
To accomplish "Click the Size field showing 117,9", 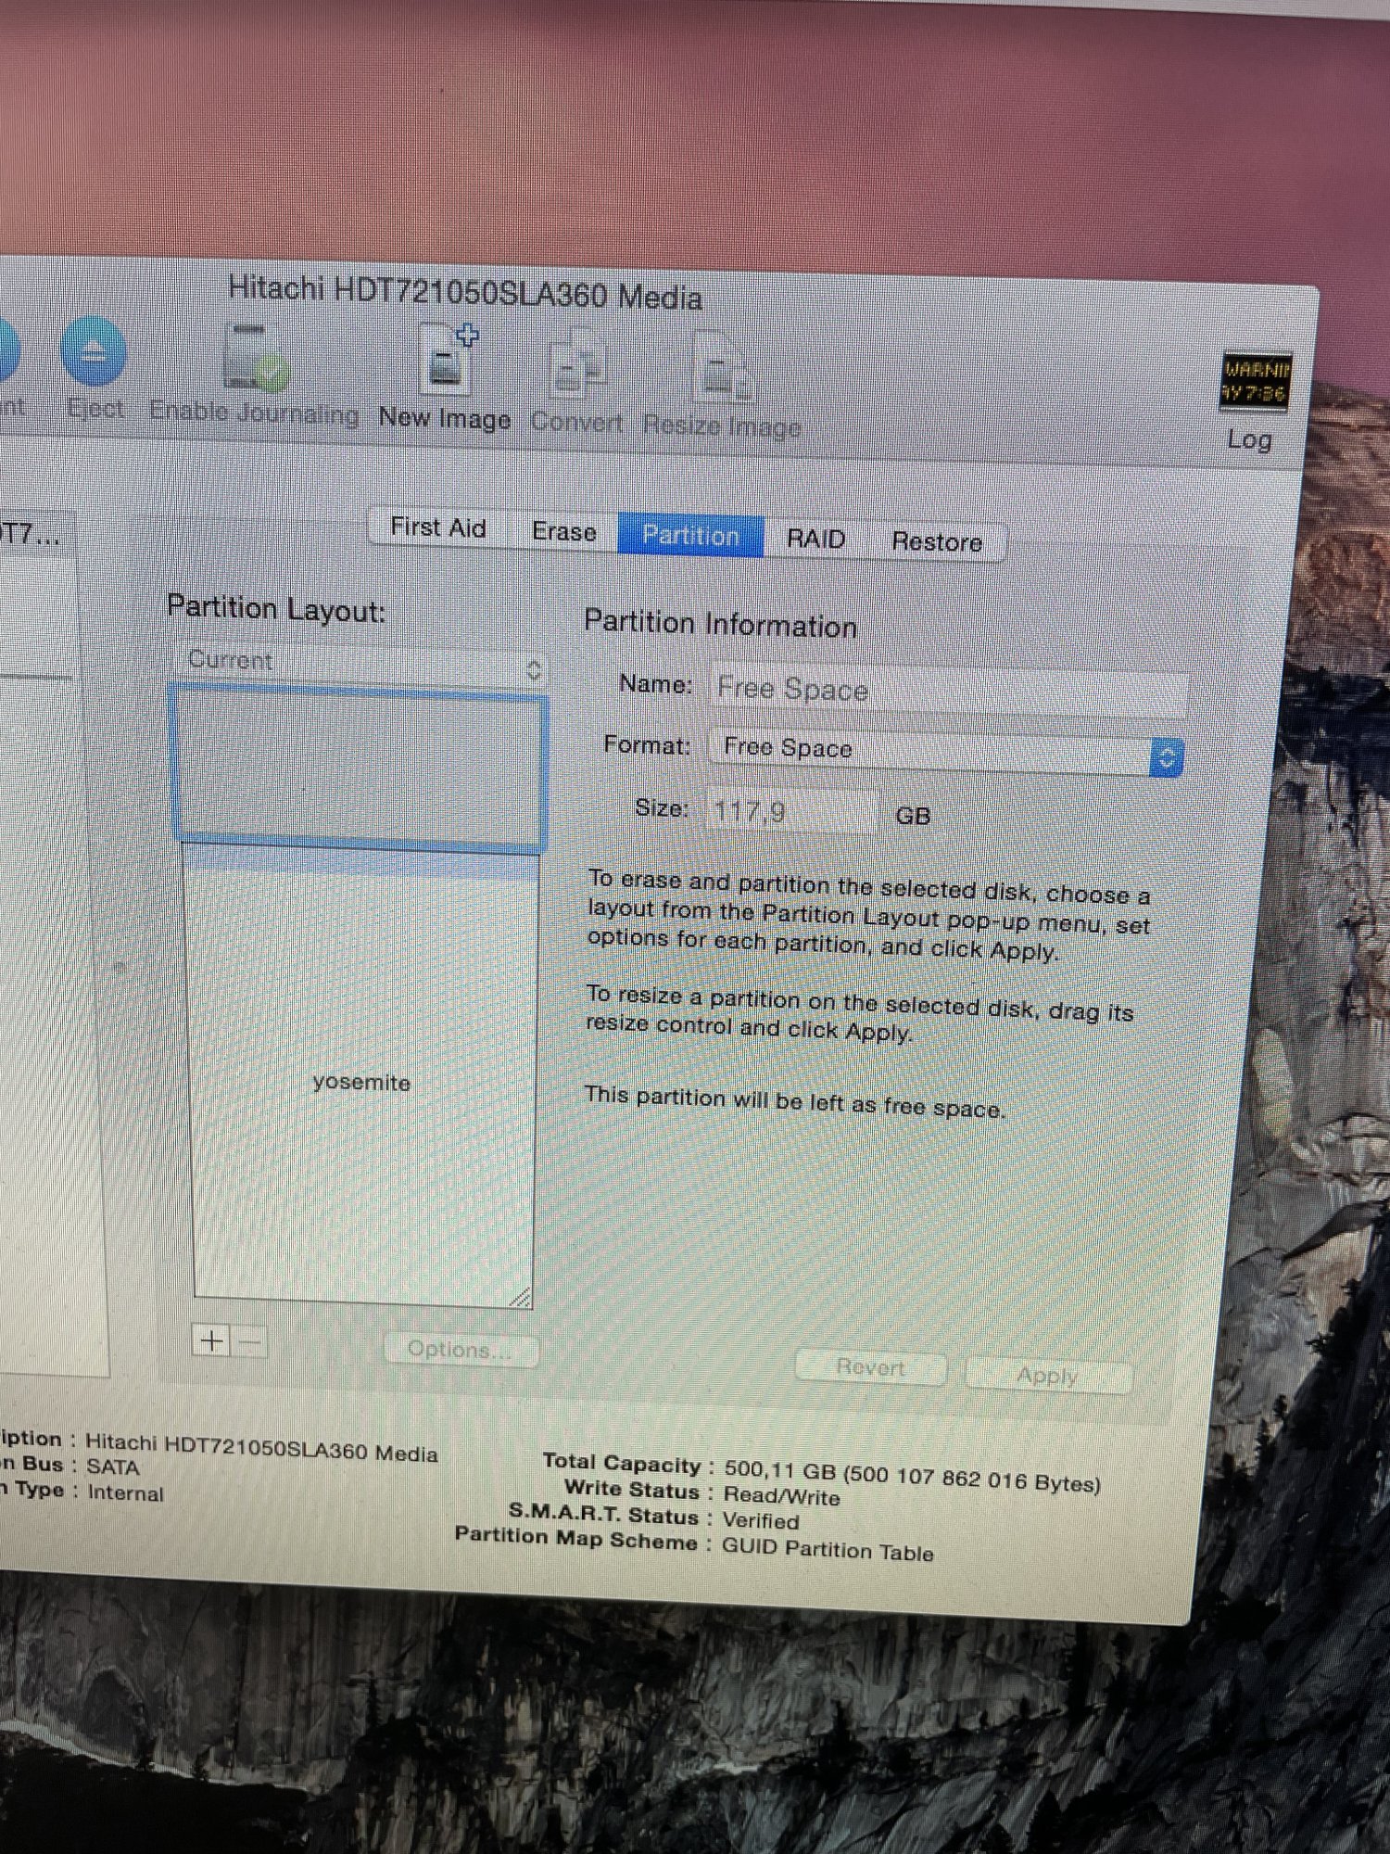I will point(790,813).
